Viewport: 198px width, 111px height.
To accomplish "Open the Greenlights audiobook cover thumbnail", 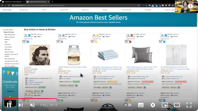I will (x=40, y=55).
